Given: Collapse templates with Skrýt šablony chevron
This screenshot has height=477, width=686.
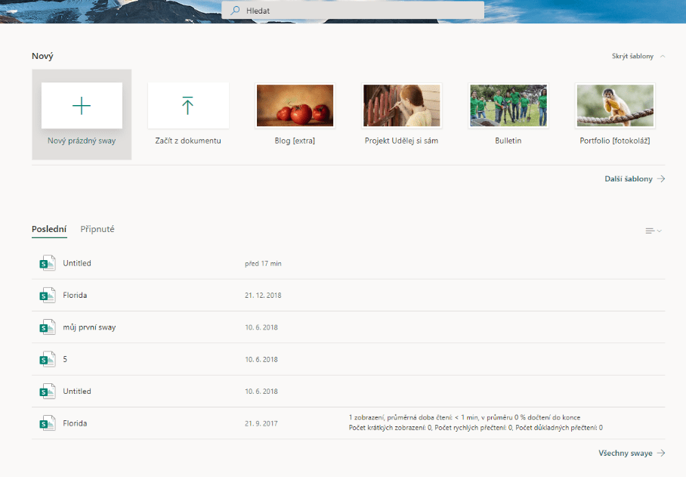Looking at the screenshot, I should tap(663, 57).
